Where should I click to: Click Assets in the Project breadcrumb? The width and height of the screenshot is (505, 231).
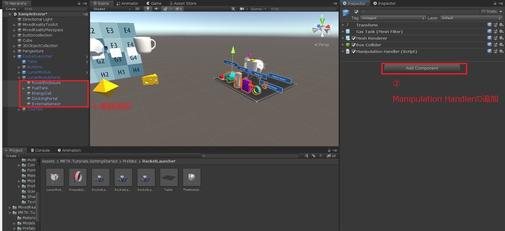(x=48, y=161)
